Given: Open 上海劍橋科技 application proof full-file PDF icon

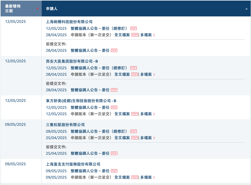Looking at the screenshot, I should tap(135, 35).
